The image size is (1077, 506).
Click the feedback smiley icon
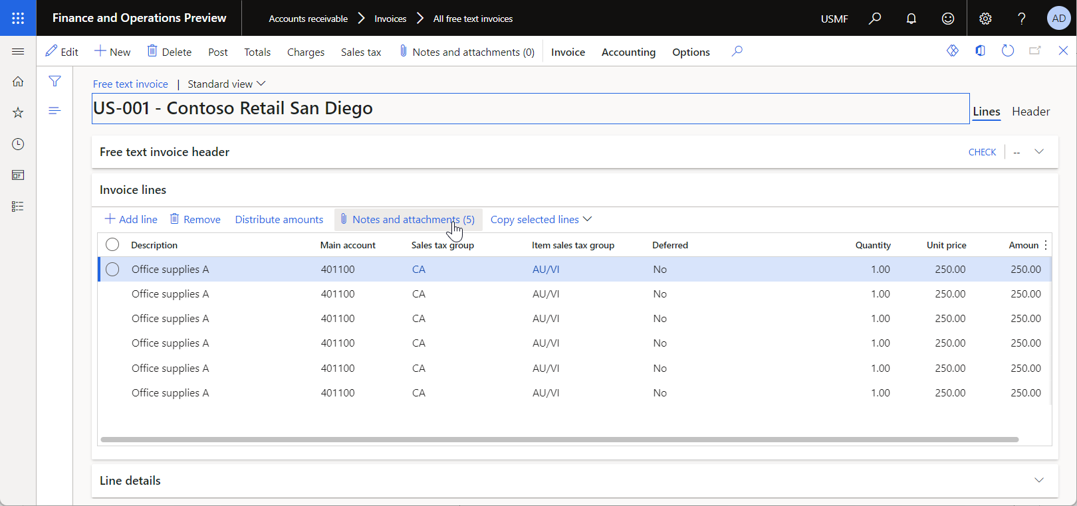point(948,19)
